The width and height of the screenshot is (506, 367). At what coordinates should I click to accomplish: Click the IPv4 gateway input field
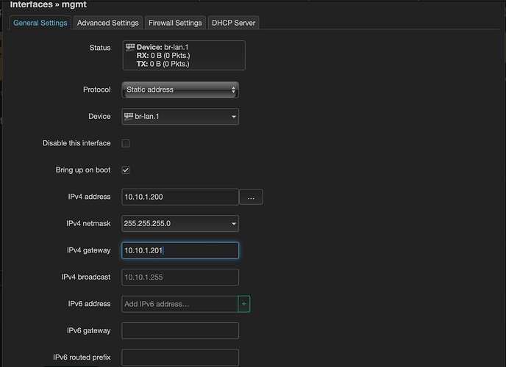pos(180,250)
